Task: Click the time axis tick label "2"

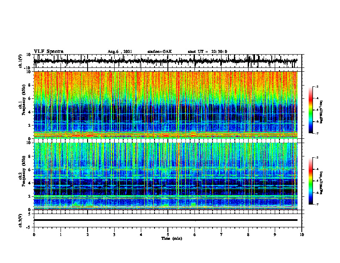Action: 88,235
